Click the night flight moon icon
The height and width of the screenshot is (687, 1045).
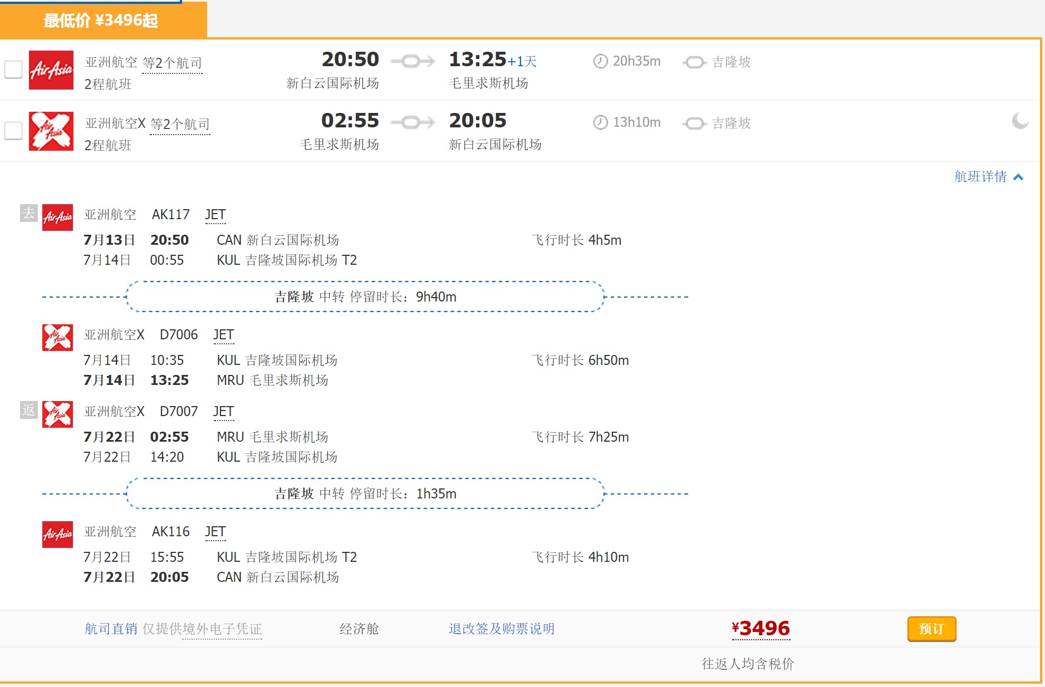1020,121
